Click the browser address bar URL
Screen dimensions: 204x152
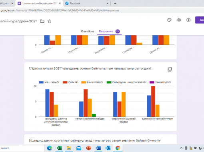point(60,10)
